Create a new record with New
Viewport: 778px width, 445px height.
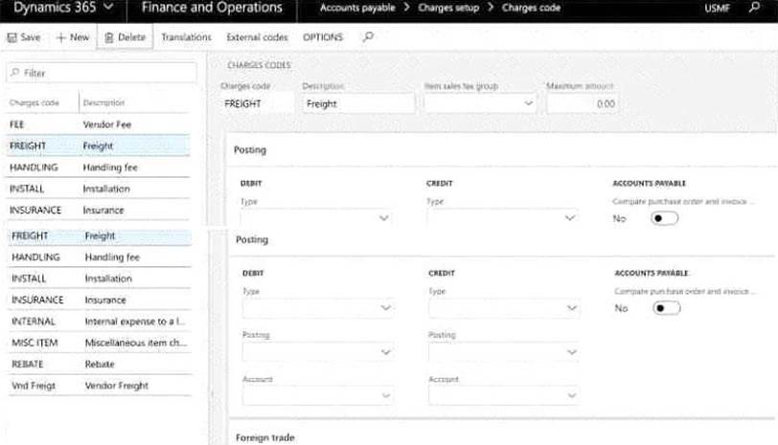click(x=73, y=37)
